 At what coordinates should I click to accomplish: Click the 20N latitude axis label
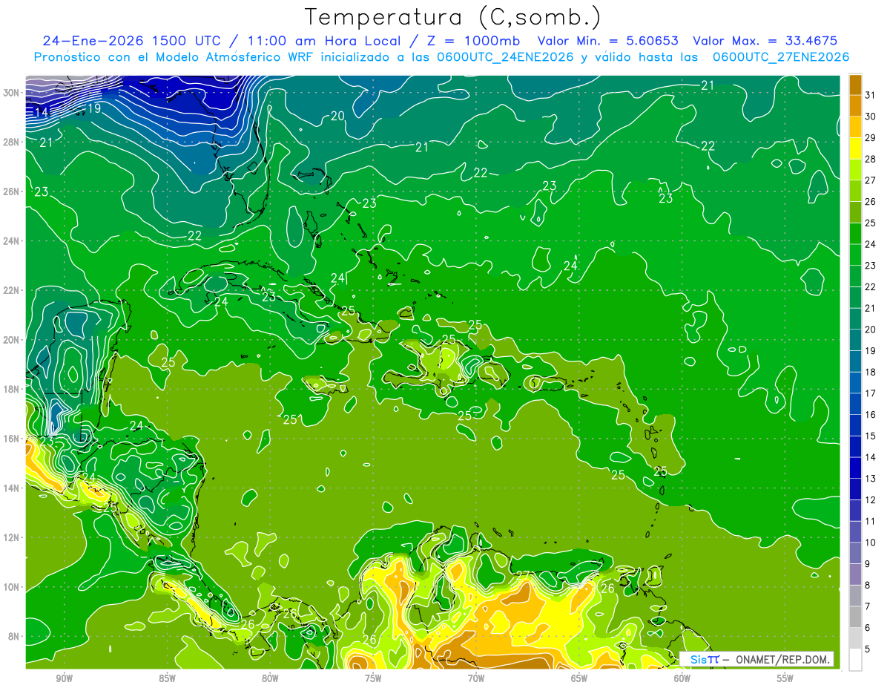pos(12,340)
